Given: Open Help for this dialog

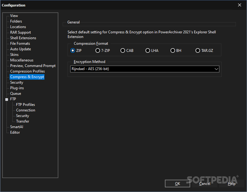Looking at the screenshot, I should 232,184.
